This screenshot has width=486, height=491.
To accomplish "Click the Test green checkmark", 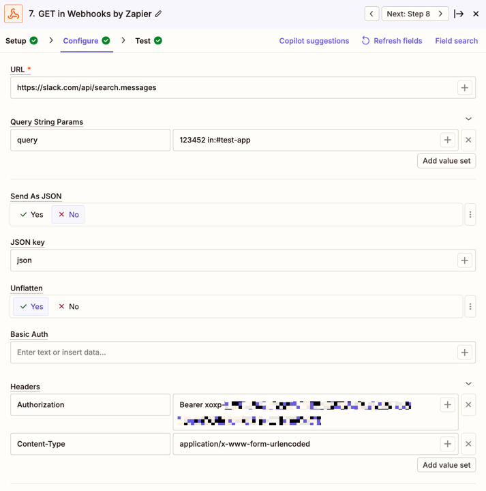I will [x=158, y=41].
